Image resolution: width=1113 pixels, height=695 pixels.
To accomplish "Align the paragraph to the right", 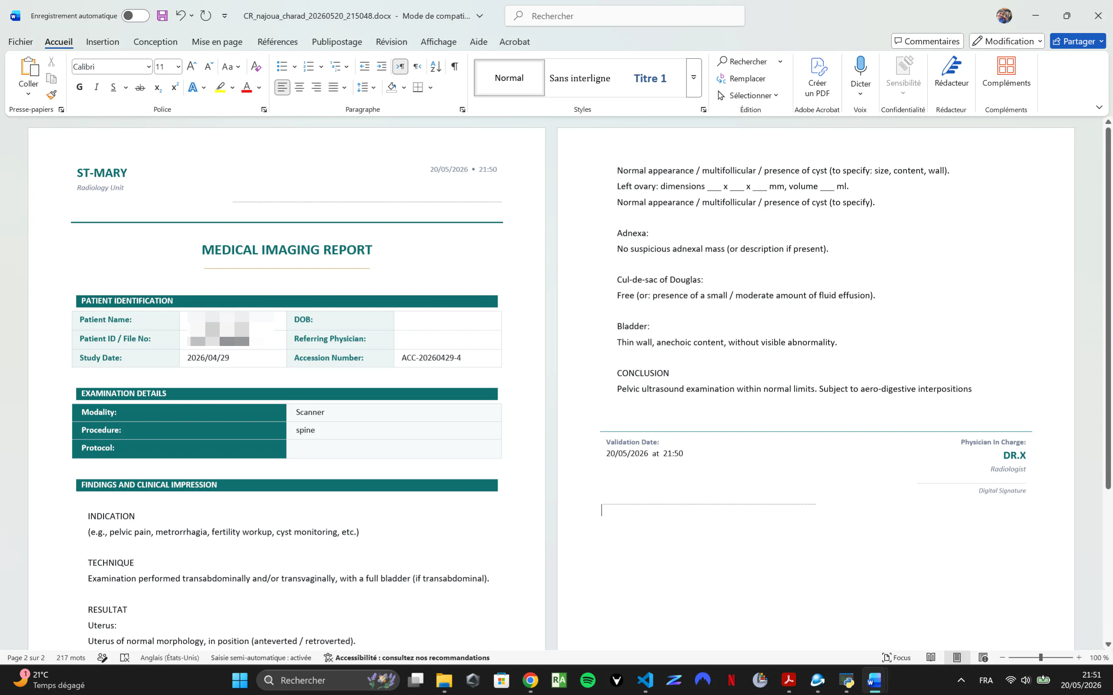I will 317,87.
